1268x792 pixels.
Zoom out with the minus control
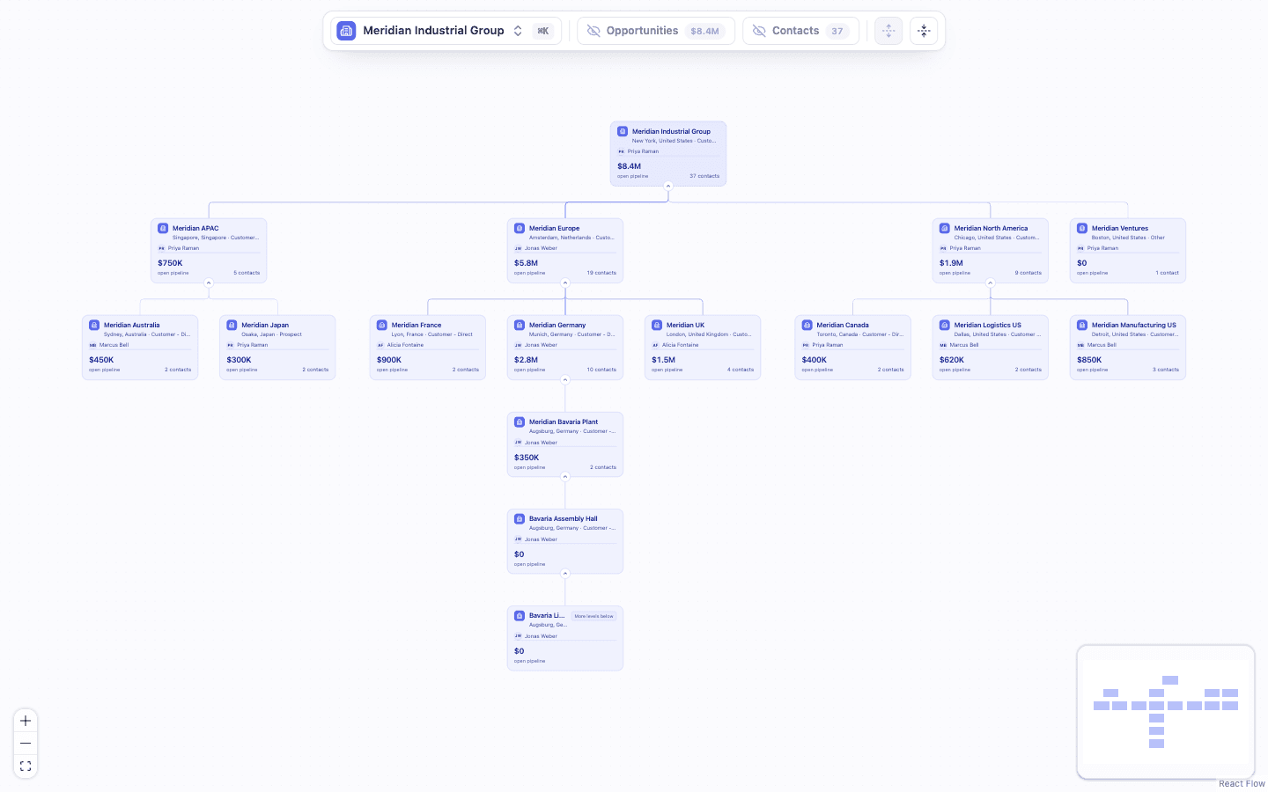26,744
